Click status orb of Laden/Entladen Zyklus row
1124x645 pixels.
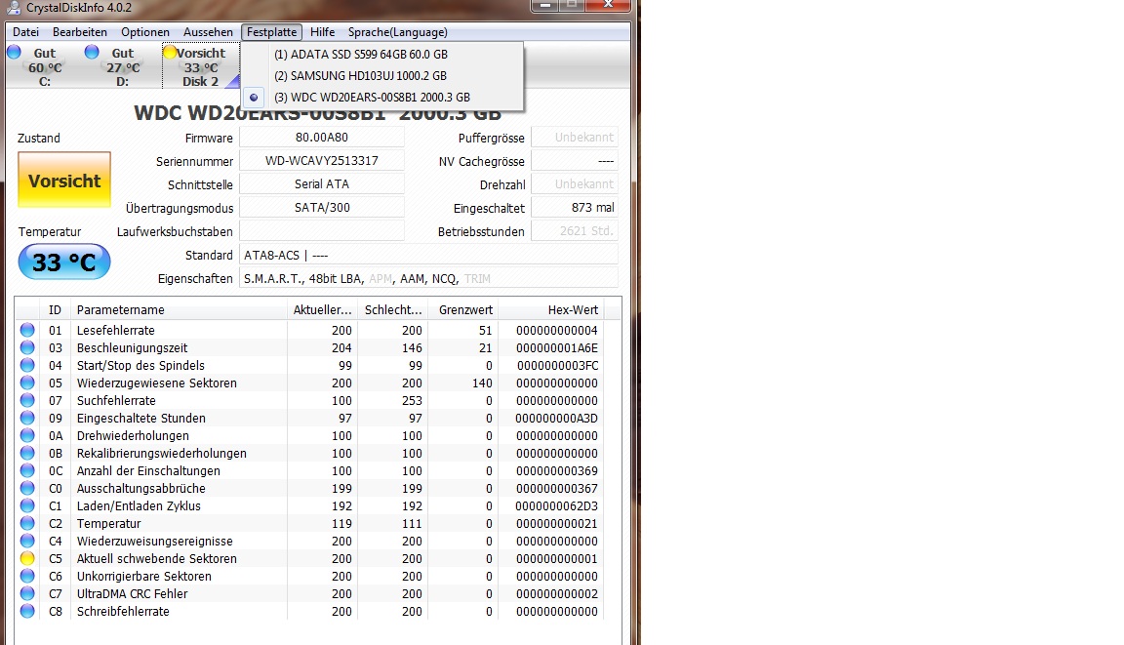pyautogui.click(x=27, y=505)
